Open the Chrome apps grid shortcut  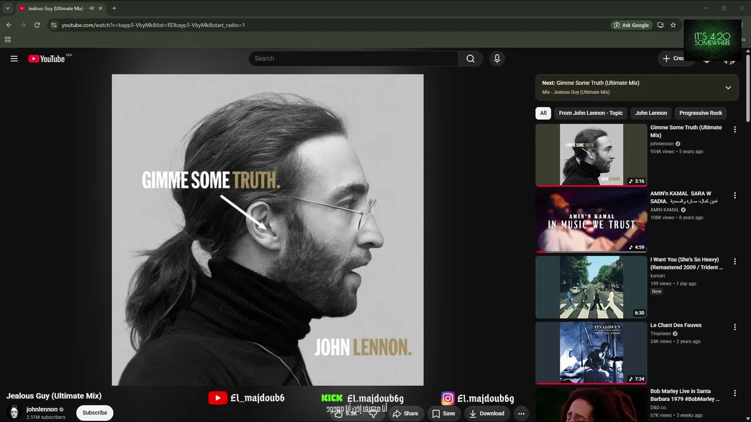(x=8, y=40)
